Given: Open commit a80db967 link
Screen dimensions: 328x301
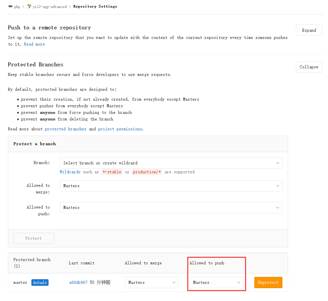Looking at the screenshot, I should pos(78,283).
